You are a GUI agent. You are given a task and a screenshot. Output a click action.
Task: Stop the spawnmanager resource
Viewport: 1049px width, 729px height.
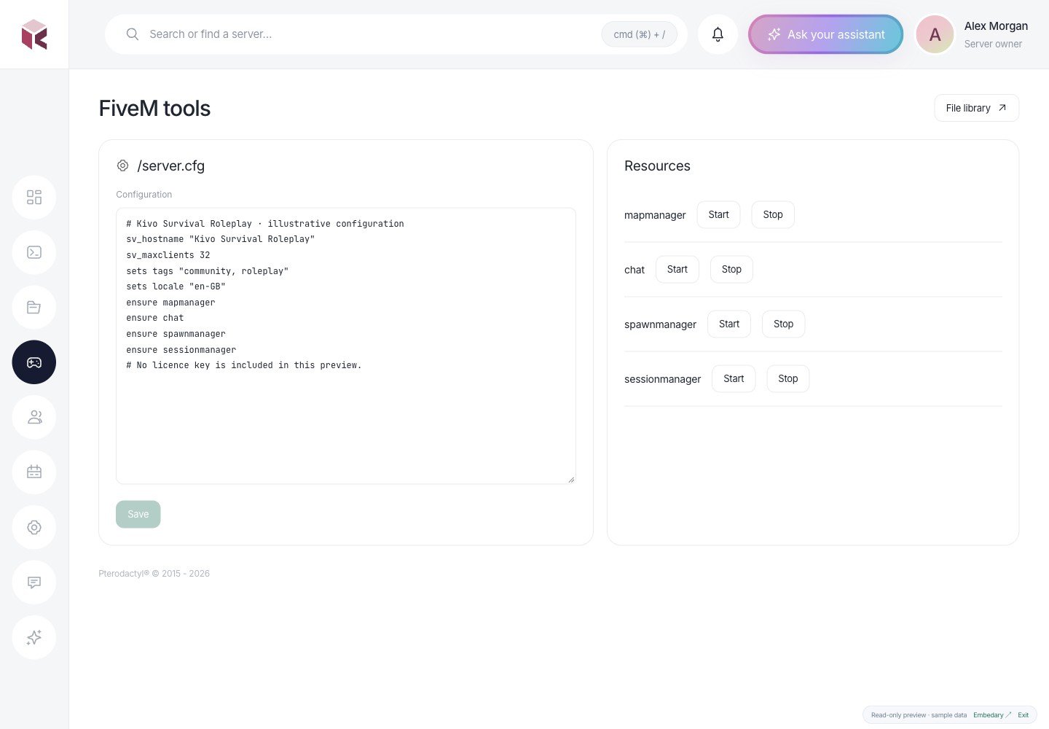point(783,324)
